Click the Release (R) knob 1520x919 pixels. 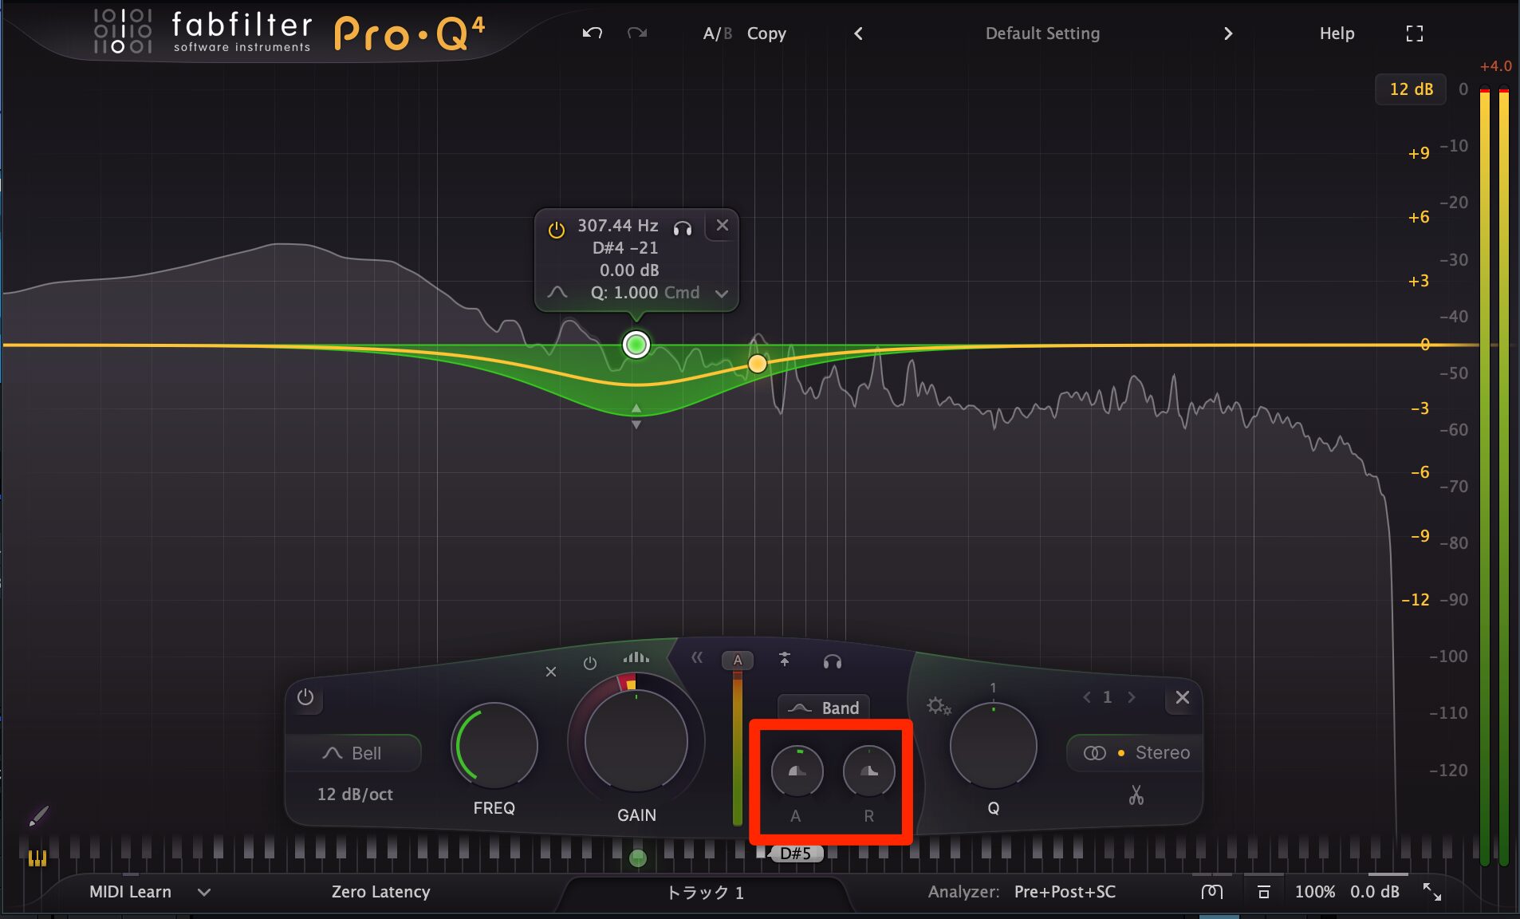(x=868, y=771)
